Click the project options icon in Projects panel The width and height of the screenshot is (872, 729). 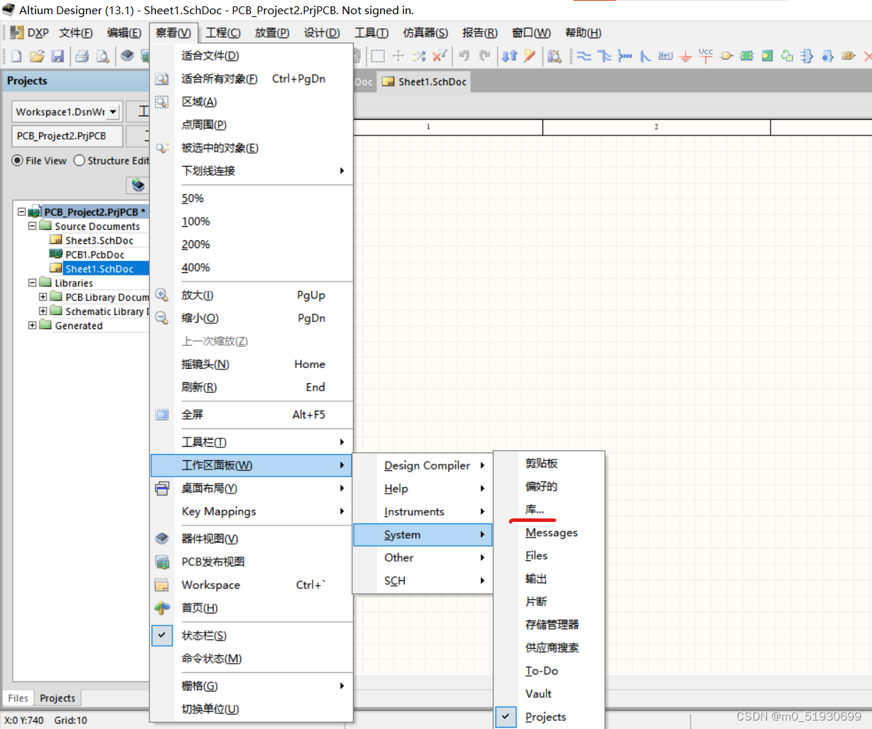point(138,185)
